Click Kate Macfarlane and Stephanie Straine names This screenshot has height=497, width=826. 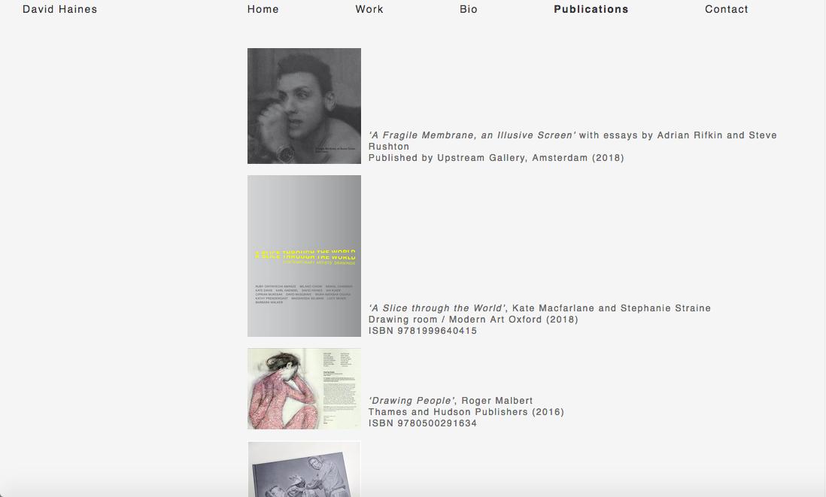[x=611, y=308]
